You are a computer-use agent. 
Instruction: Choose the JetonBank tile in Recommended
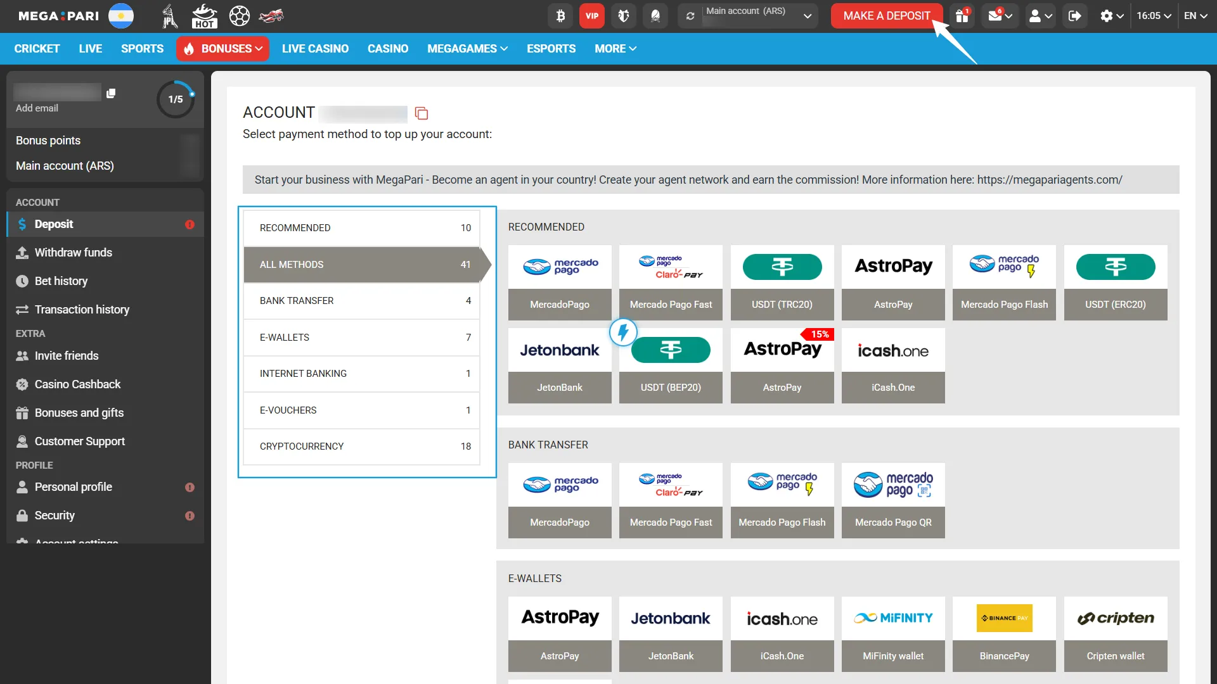[x=560, y=365]
